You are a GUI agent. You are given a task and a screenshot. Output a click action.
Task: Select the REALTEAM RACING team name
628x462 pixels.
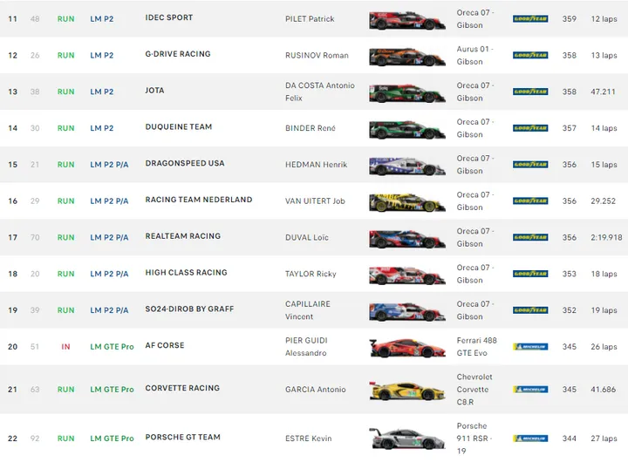(x=183, y=236)
